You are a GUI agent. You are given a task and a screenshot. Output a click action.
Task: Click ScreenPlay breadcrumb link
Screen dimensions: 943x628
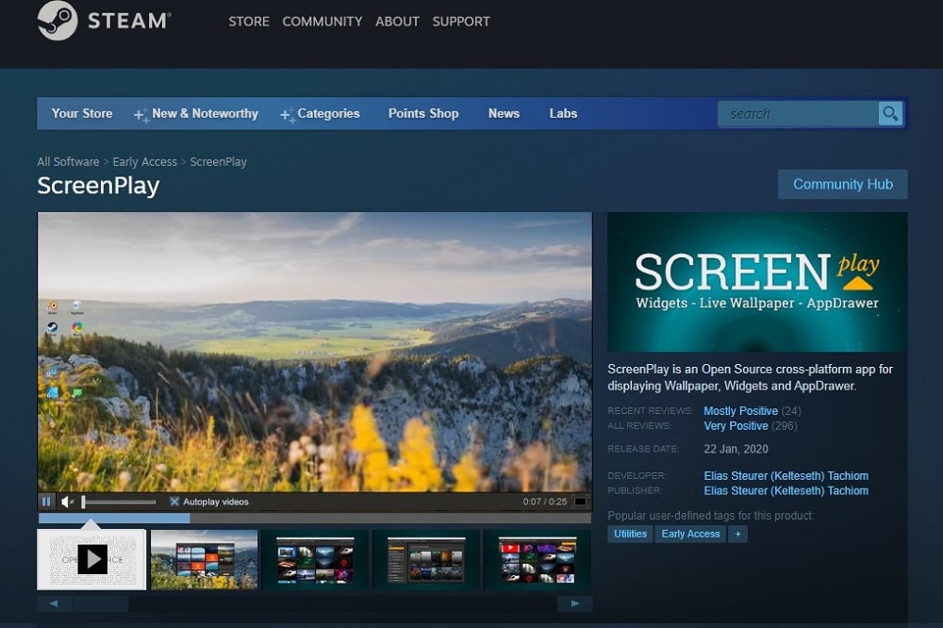coord(219,162)
